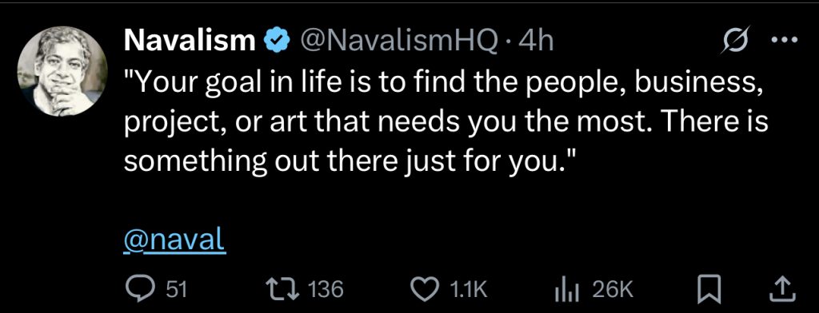Click the 51 replies count
Viewport: 819px width, 313px height.
(x=177, y=290)
